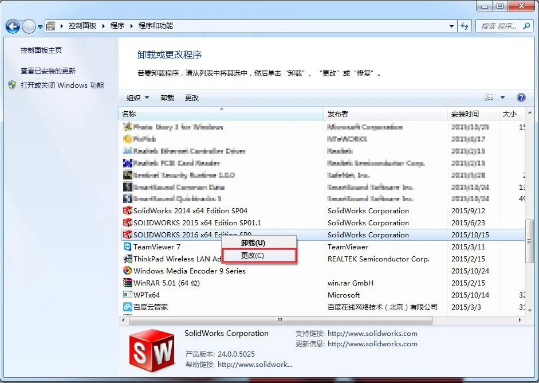Click the horizontal scrollbar left arrow
The width and height of the screenshot is (539, 383).
point(123,320)
